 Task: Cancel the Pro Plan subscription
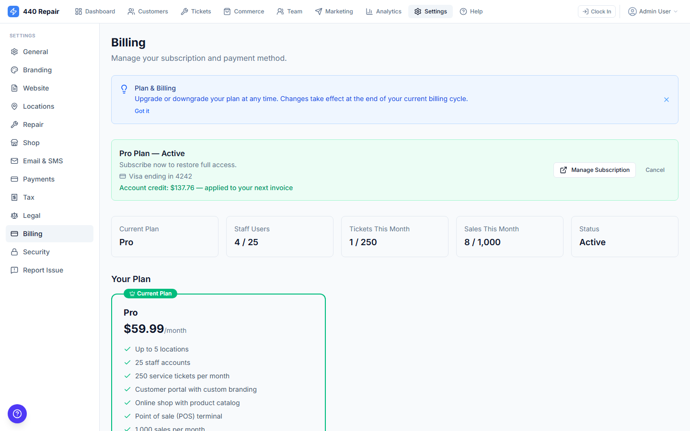click(x=655, y=170)
